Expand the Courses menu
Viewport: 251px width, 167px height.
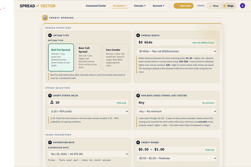click(140, 6)
